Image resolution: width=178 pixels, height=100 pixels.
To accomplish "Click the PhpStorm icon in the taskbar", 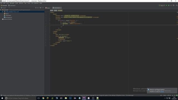I will point(84,98).
